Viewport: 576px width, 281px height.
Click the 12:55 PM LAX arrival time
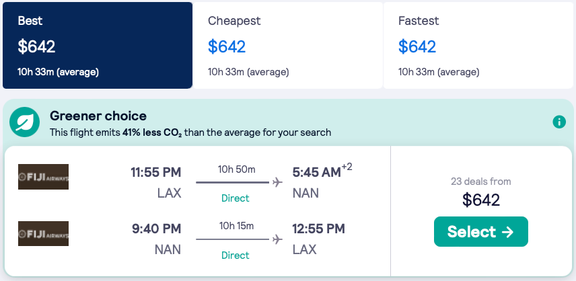click(x=319, y=229)
